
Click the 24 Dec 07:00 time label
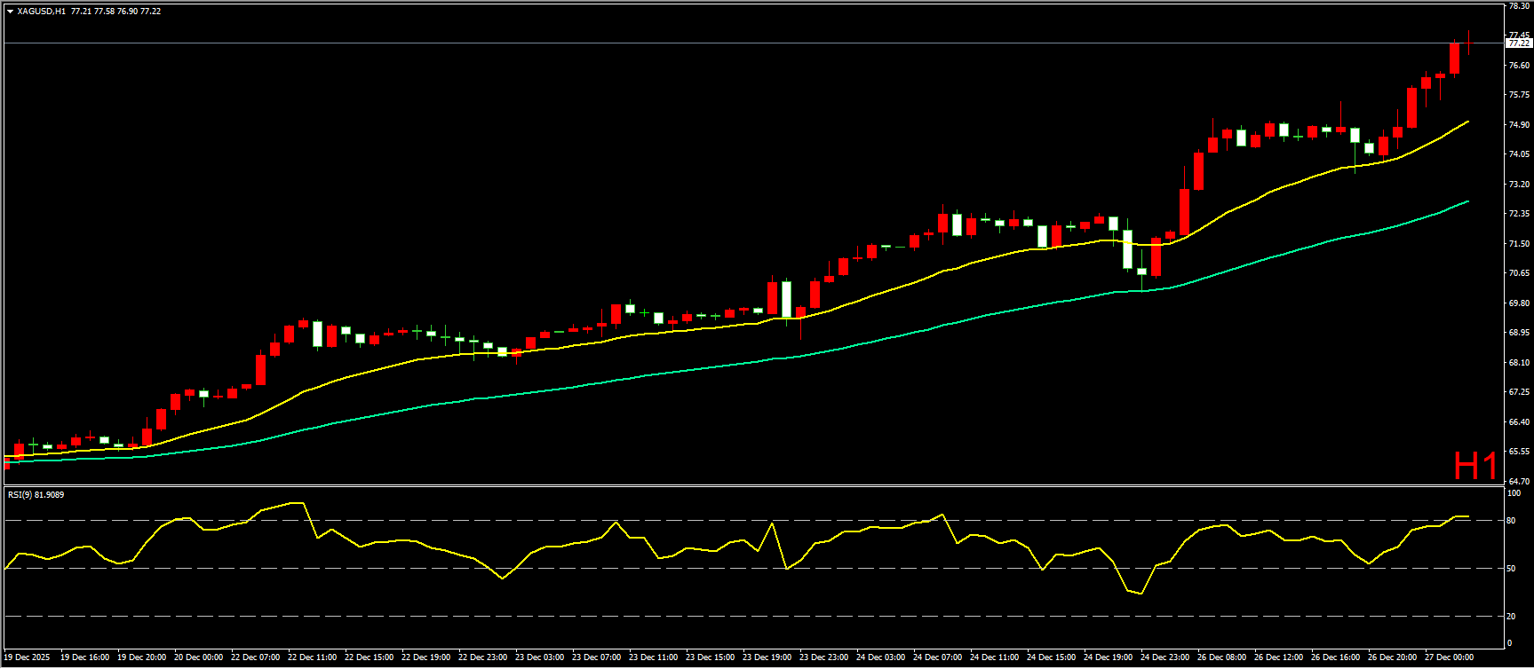tap(937, 657)
